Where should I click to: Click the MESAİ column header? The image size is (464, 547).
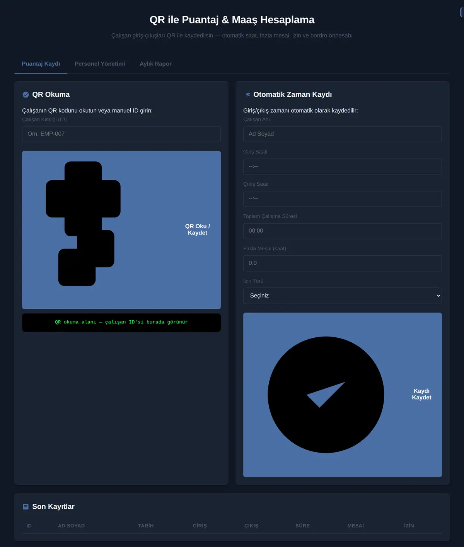coord(356,526)
